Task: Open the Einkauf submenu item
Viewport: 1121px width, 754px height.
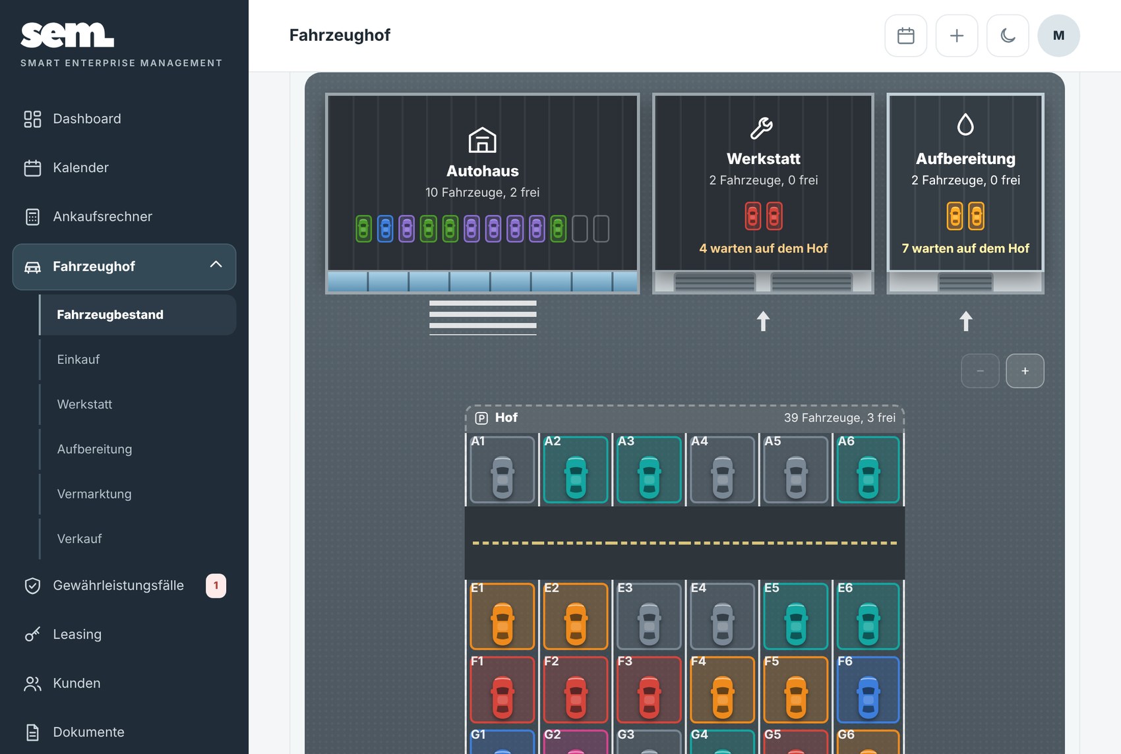Action: click(138, 359)
